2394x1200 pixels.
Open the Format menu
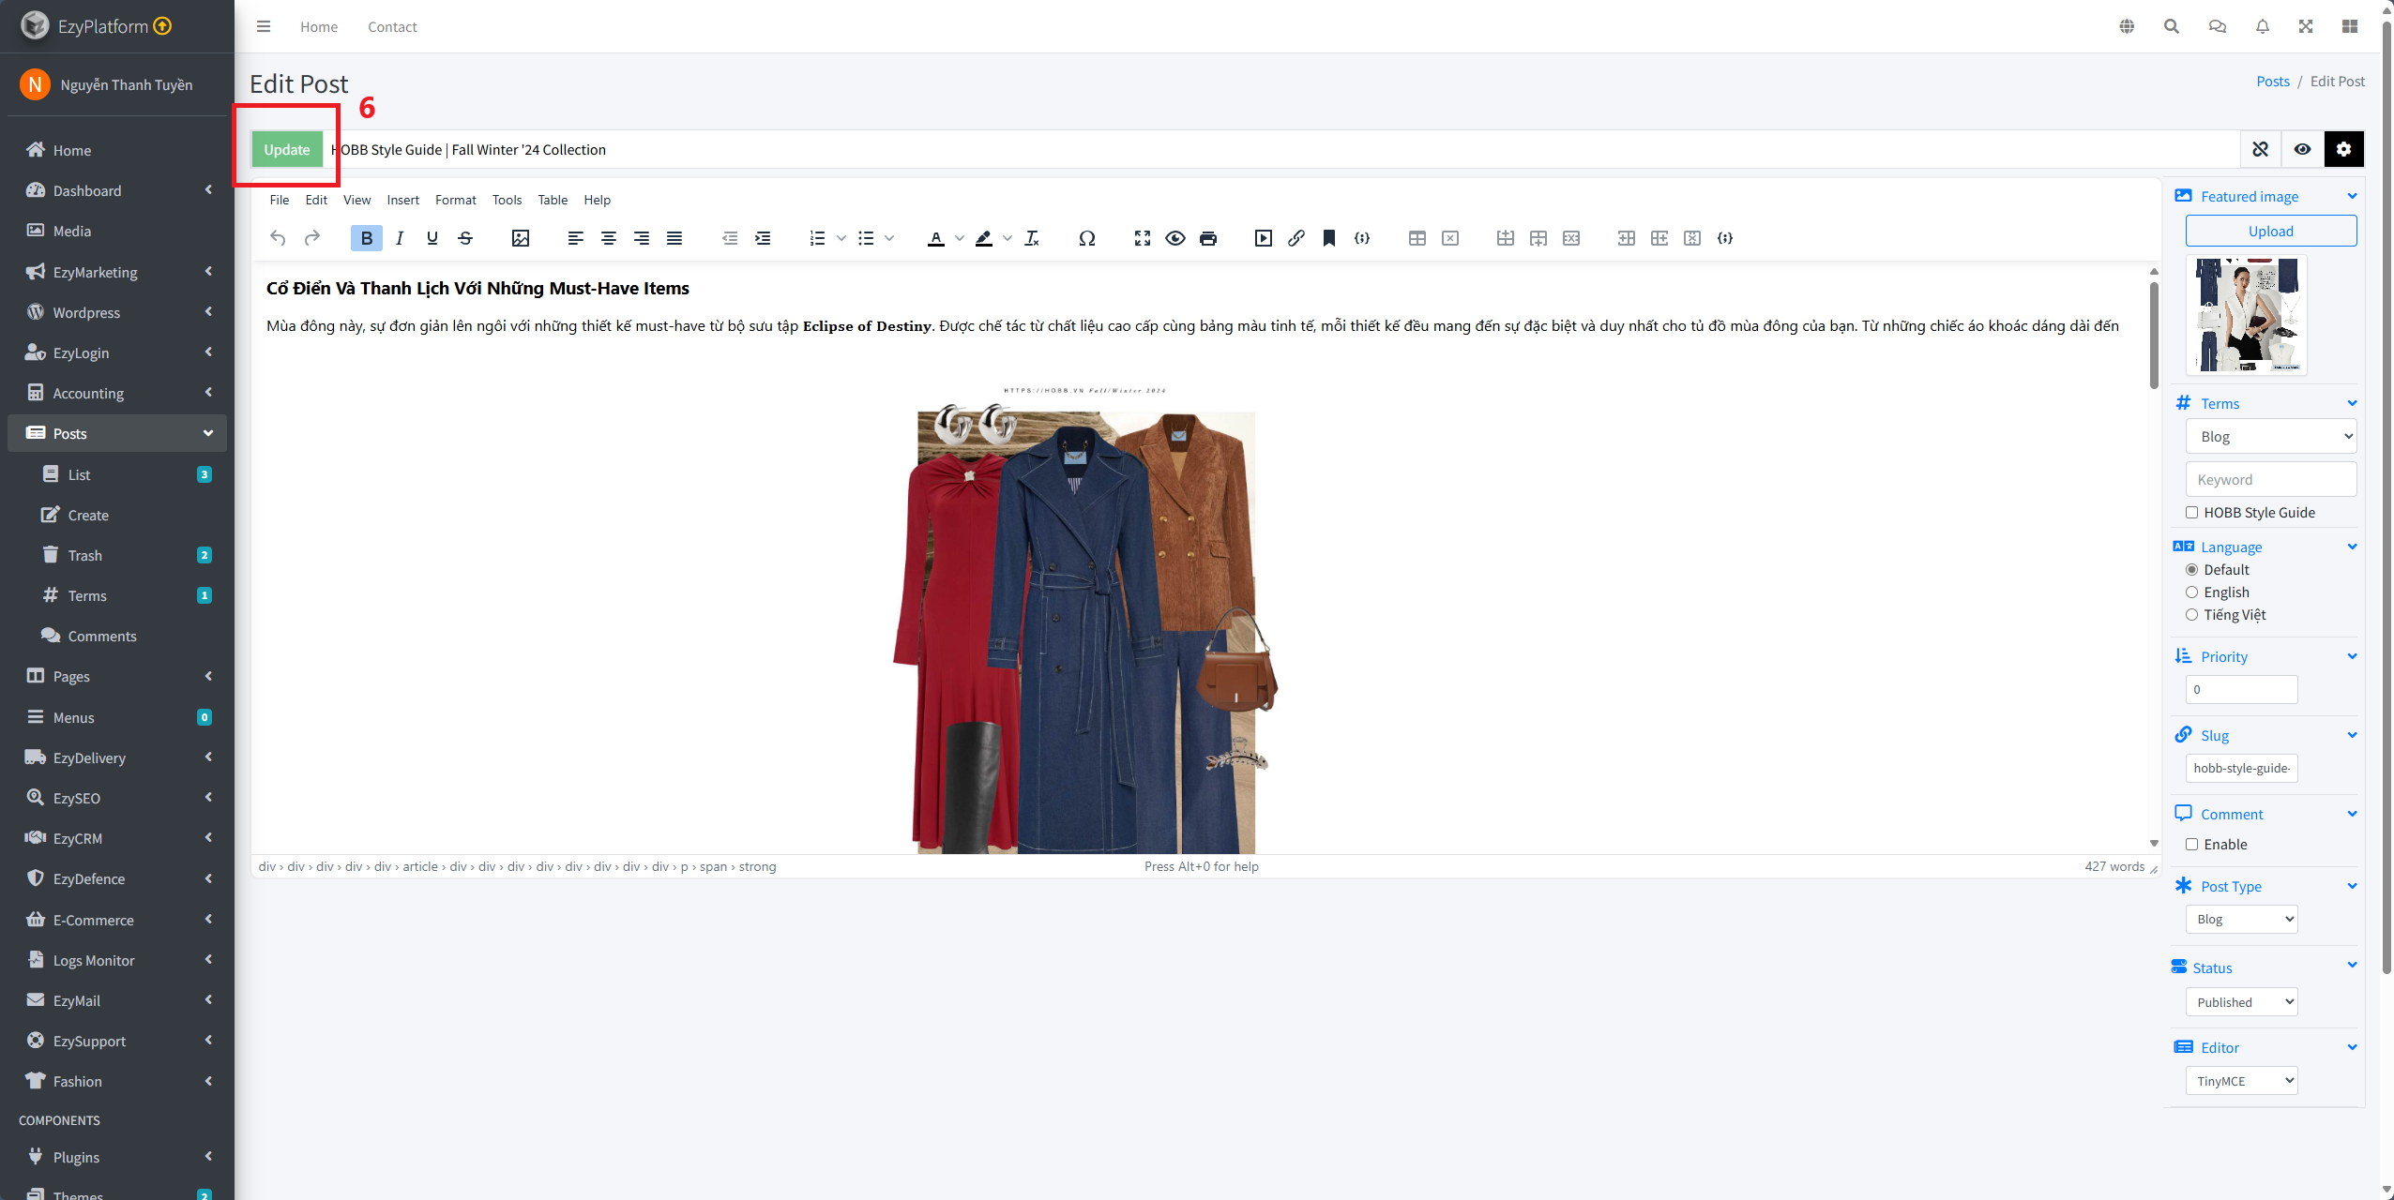(455, 200)
